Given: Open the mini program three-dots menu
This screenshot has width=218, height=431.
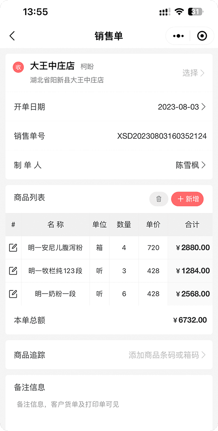Looking at the screenshot, I should (x=178, y=36).
